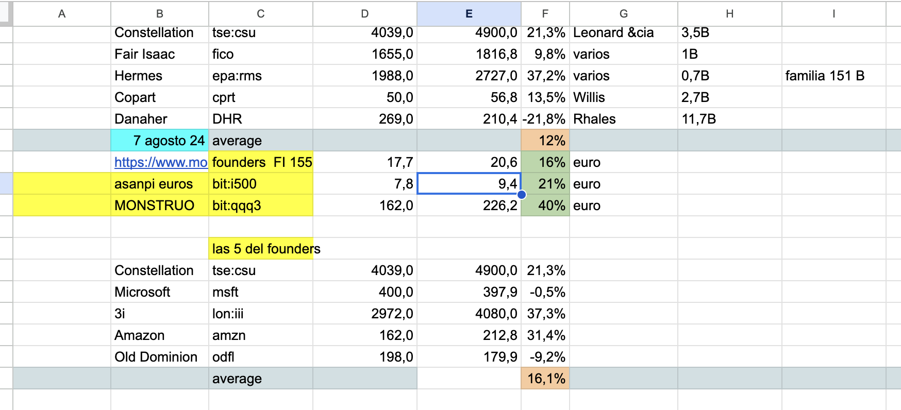Click the yellow MONSTRUO cell

coord(160,206)
